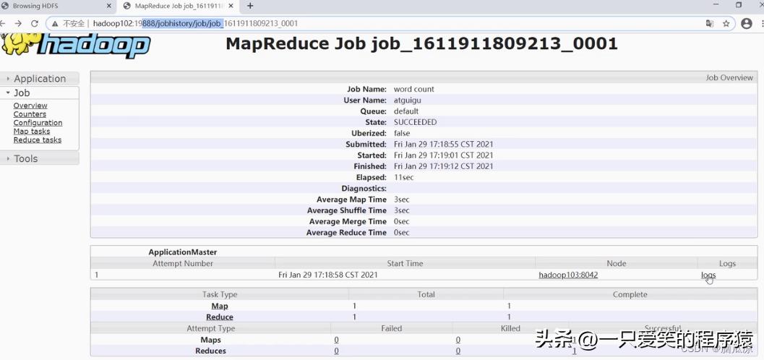Reload the page with the refresh icon
This screenshot has width=764, height=360.
[35, 23]
